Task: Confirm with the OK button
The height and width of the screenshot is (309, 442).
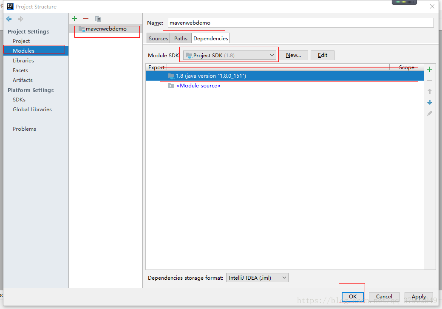Action: point(353,297)
